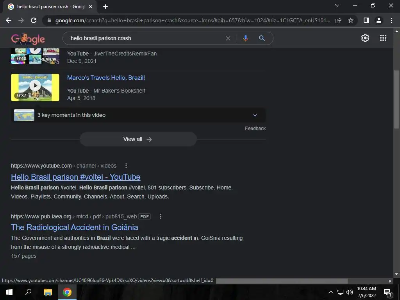Screen dimensions: 400x300
Task: Submit search with the magnifier icon
Action: click(x=262, y=38)
